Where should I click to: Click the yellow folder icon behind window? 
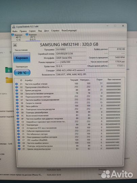pyautogui.click(x=9, y=80)
